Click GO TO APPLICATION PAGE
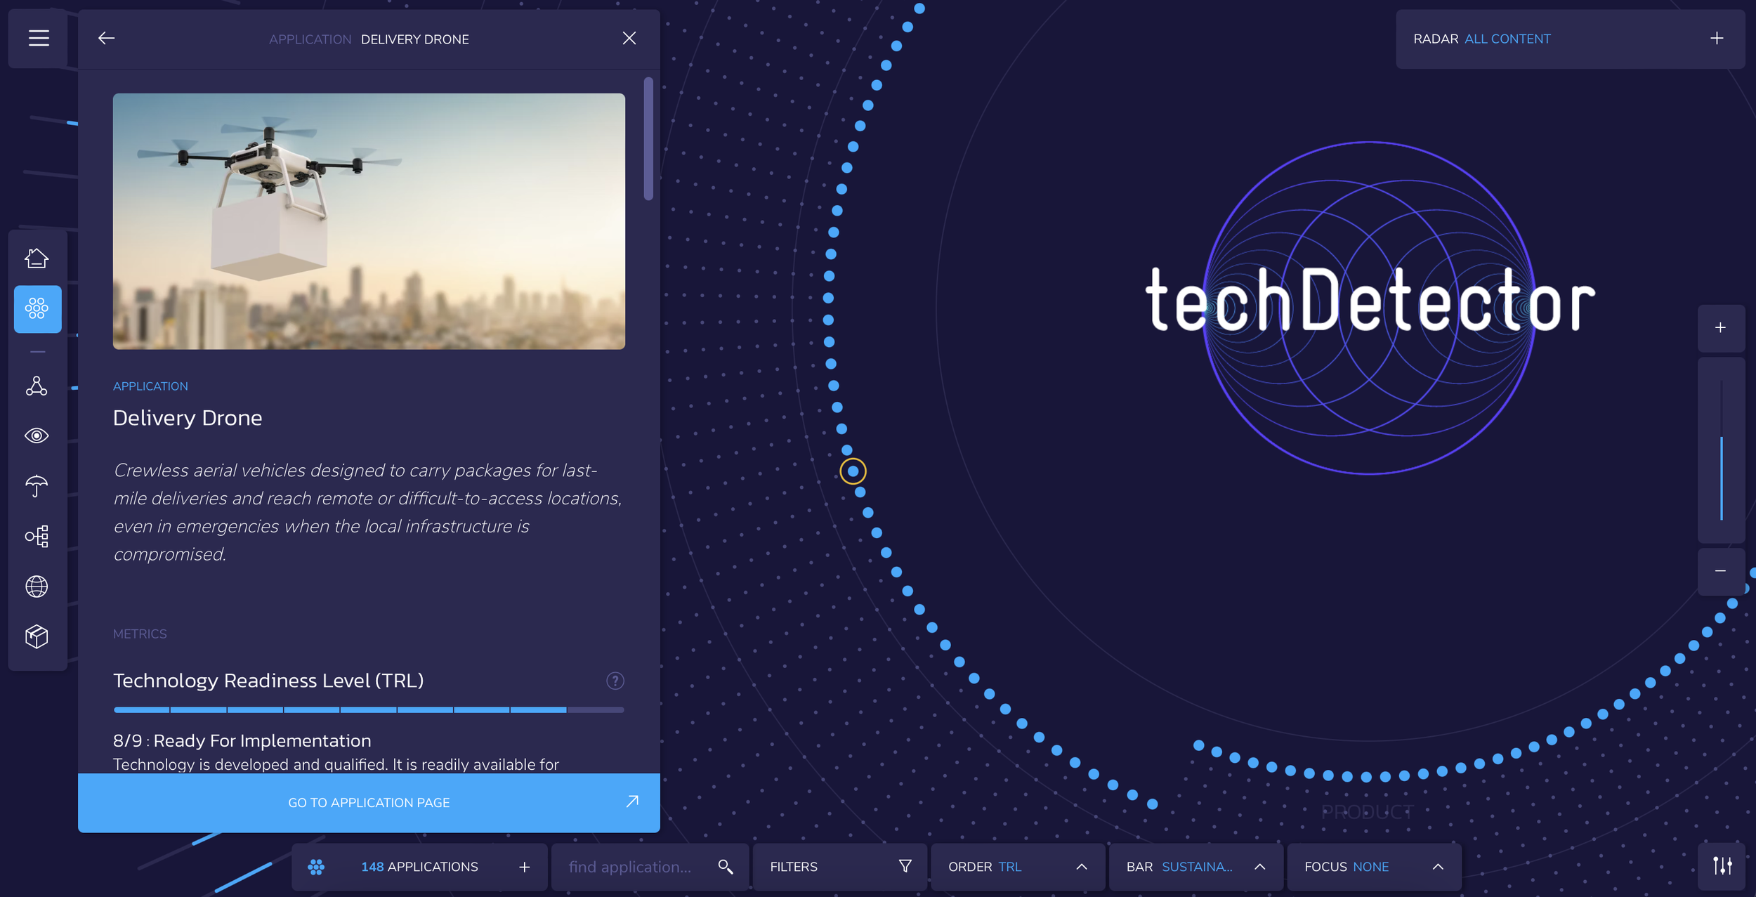Viewport: 1756px width, 897px height. point(369,802)
